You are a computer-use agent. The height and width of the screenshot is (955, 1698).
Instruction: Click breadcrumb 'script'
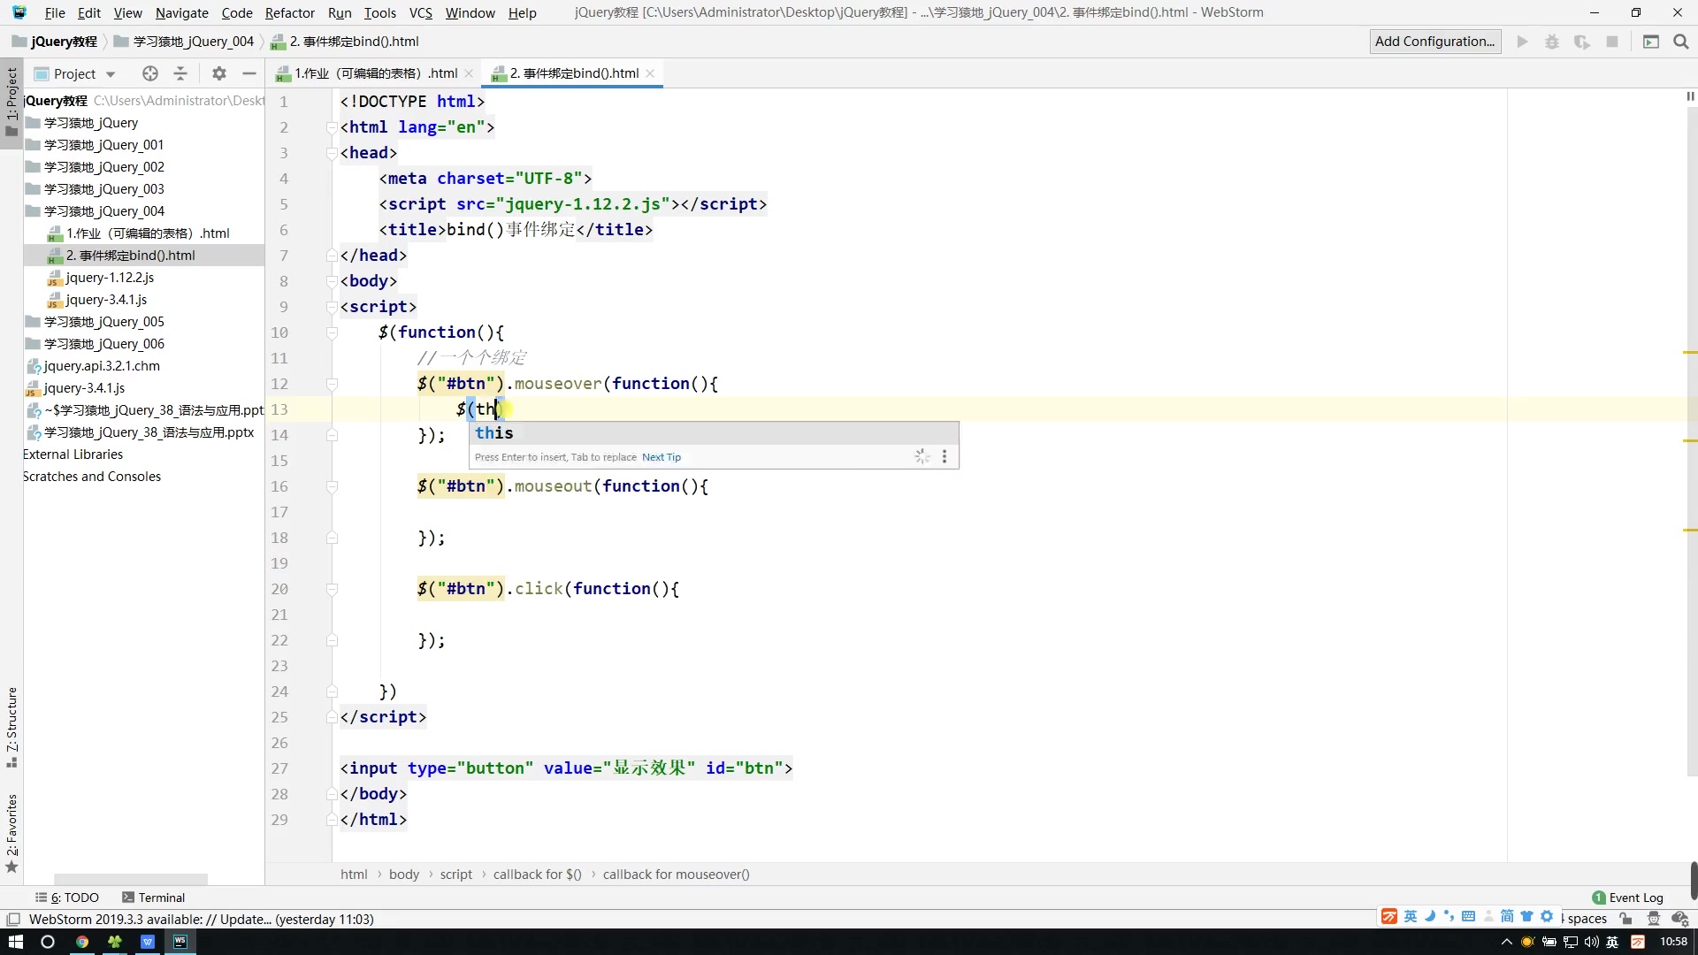tap(455, 875)
